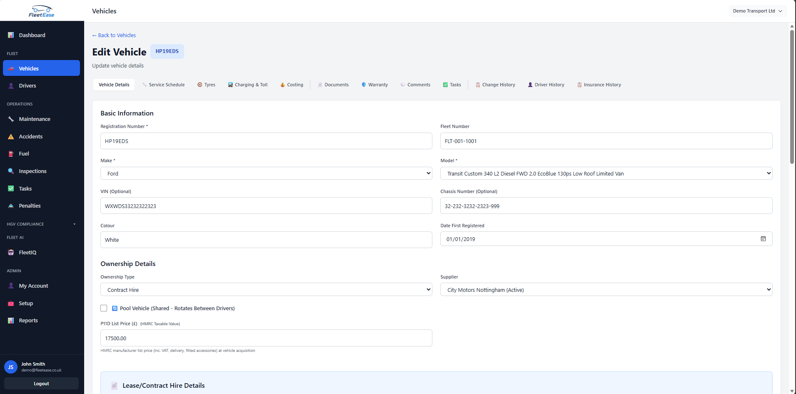The width and height of the screenshot is (796, 394).
Task: Click the My Account person icon
Action: [x=11, y=286]
